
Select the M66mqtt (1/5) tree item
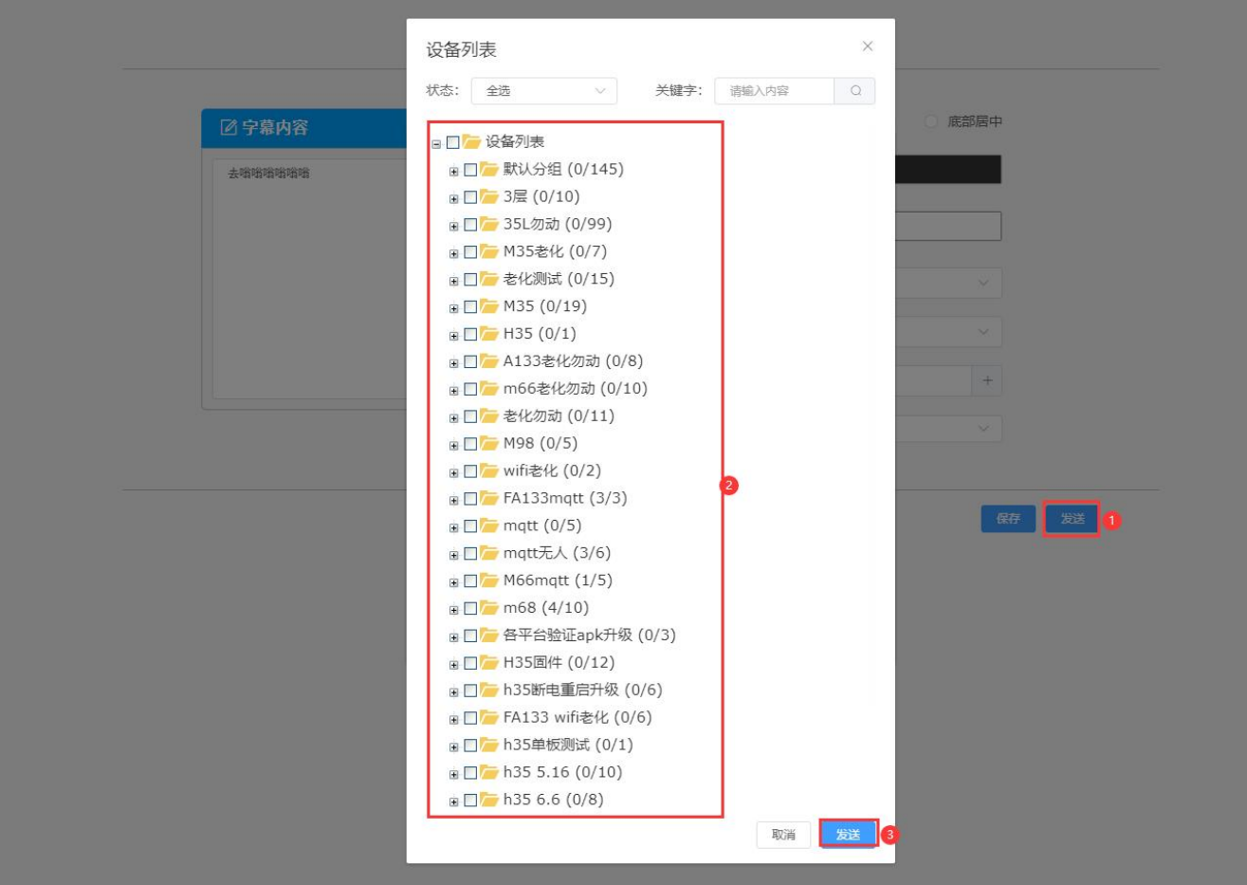[558, 581]
